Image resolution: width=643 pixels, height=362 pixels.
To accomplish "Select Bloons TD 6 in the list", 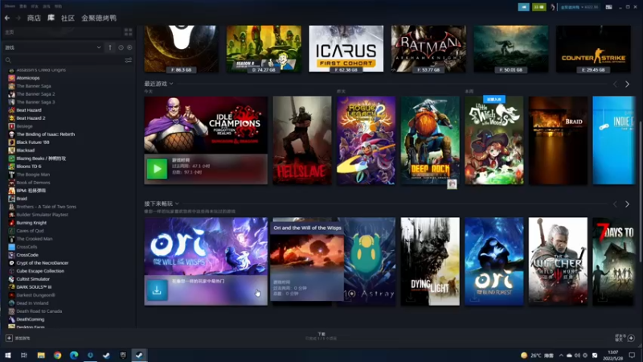I will [29, 167].
